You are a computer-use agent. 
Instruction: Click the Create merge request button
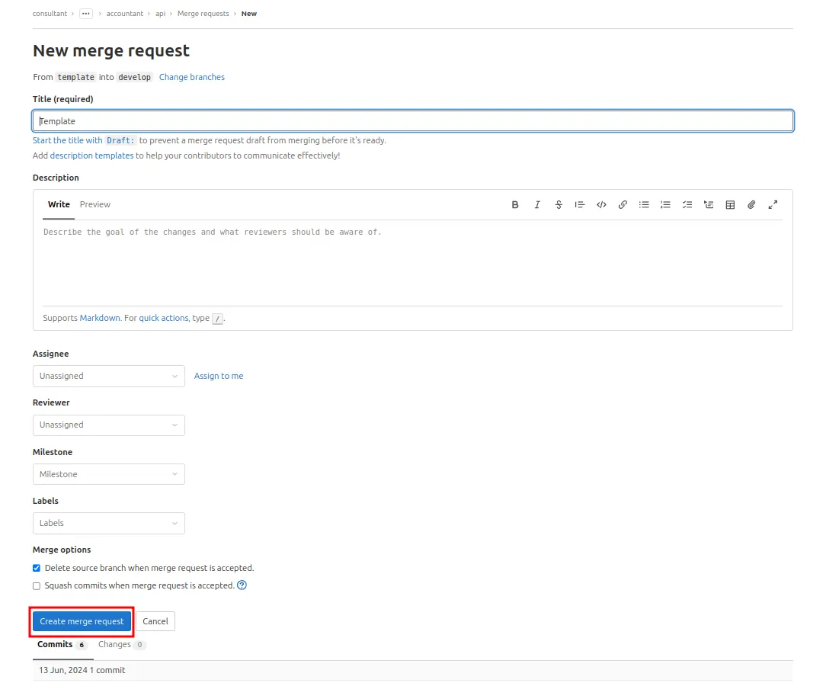(82, 621)
